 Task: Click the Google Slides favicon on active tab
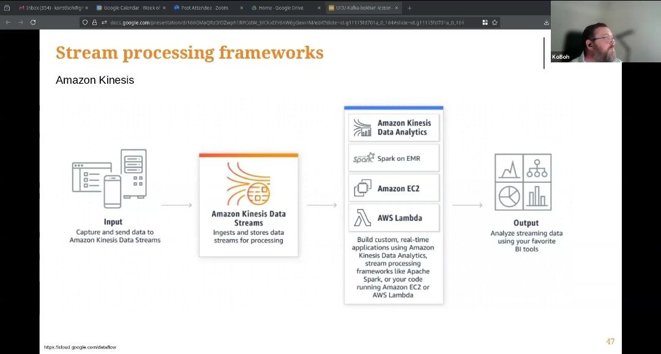[331, 8]
